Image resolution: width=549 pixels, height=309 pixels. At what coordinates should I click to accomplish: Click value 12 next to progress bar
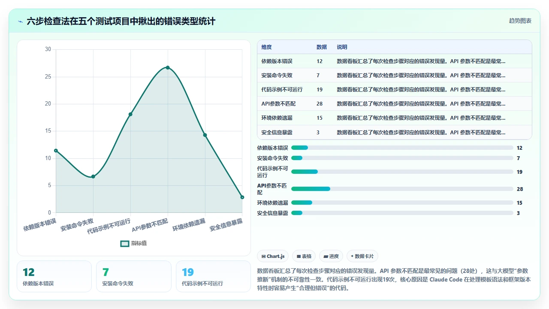point(519,148)
